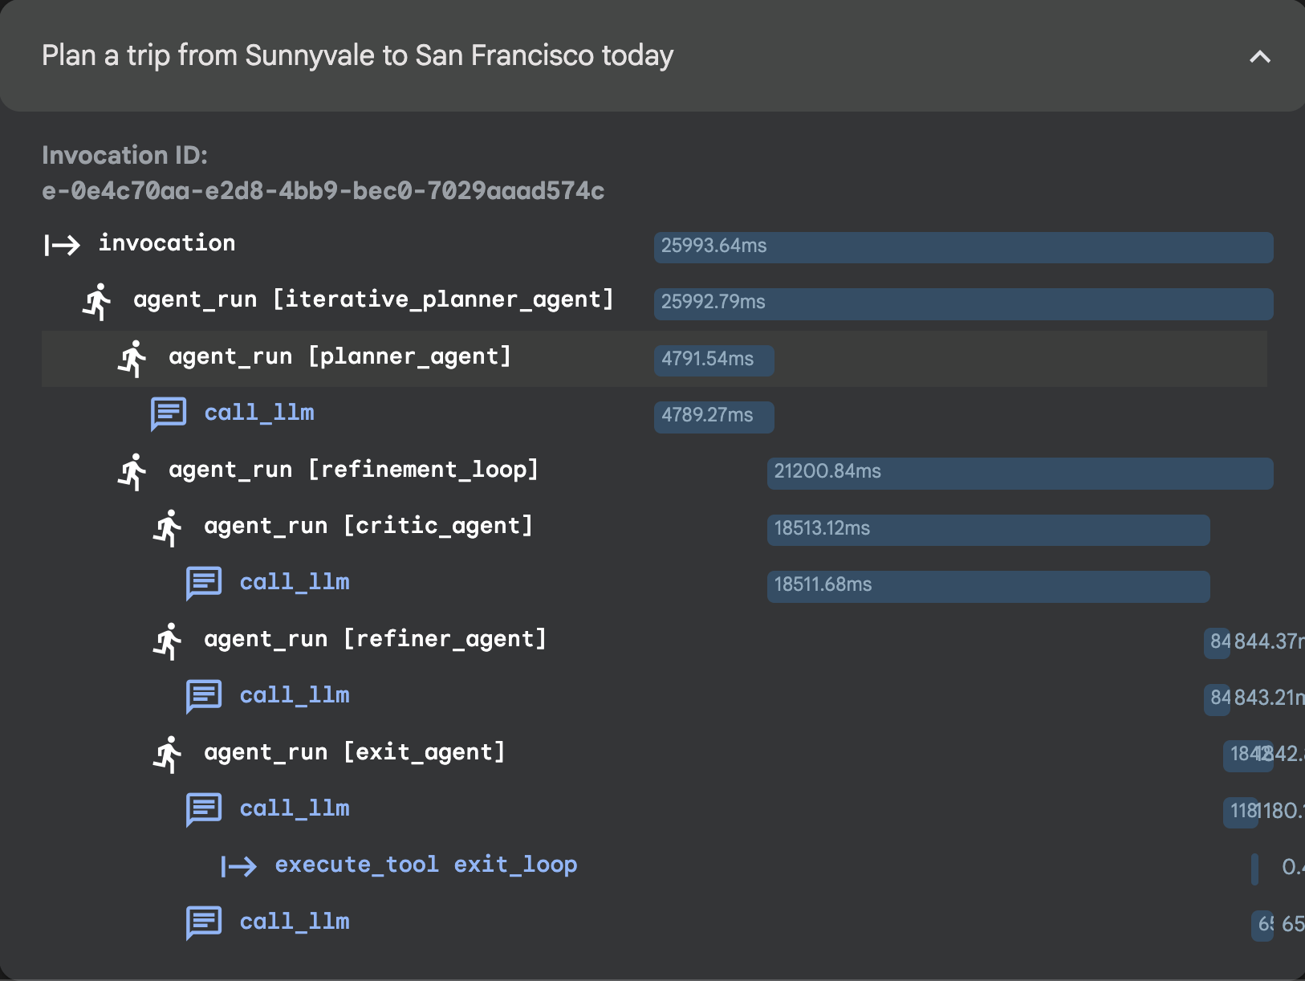This screenshot has width=1305, height=981.
Task: Select the invocation root span label
Action: pos(167,243)
